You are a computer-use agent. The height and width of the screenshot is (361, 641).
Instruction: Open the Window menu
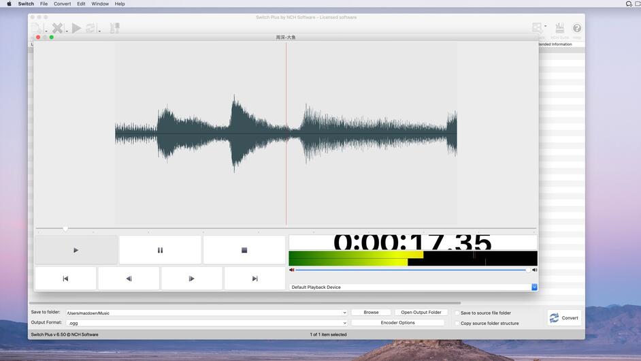pos(100,3)
